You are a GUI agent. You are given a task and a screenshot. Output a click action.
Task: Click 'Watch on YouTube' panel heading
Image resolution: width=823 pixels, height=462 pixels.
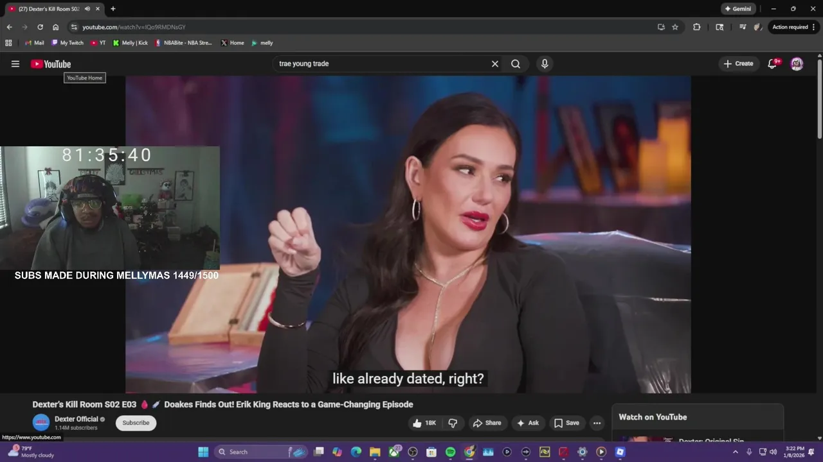point(653,417)
